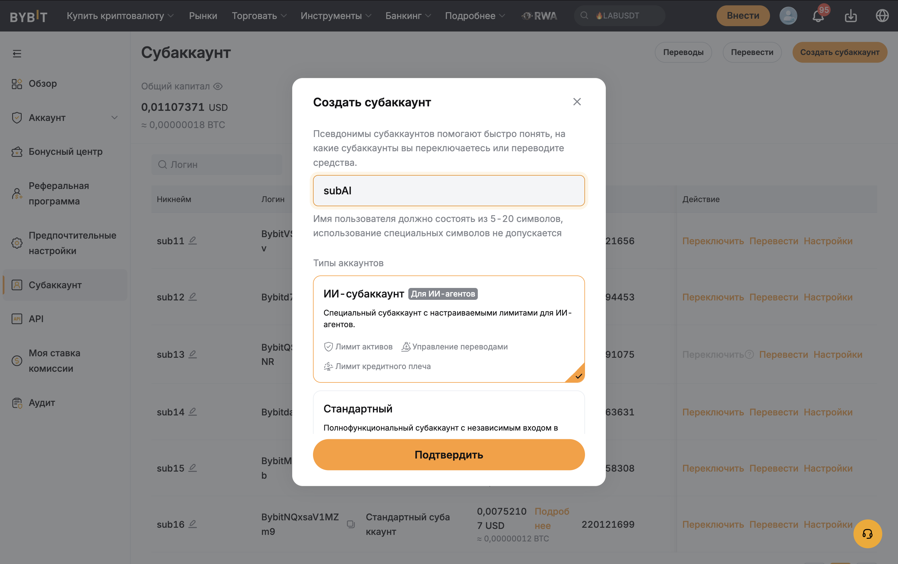This screenshot has width=898, height=564.
Task: Open Бонусный центр in sidebar
Action: tap(65, 152)
